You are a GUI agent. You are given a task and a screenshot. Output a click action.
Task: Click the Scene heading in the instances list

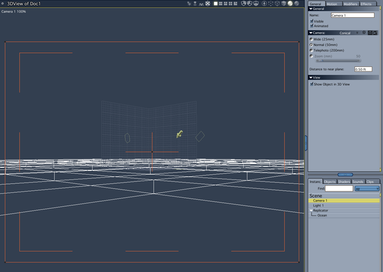pyautogui.click(x=315, y=196)
